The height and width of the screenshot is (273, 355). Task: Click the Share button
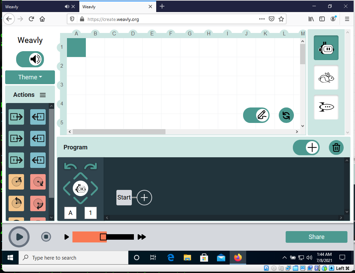316,237
